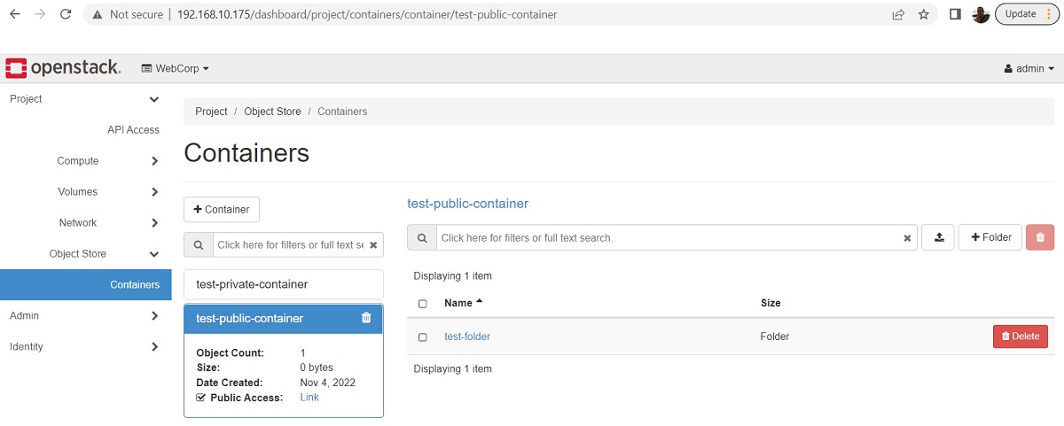
Task: Select test-private-container
Action: click(x=284, y=285)
